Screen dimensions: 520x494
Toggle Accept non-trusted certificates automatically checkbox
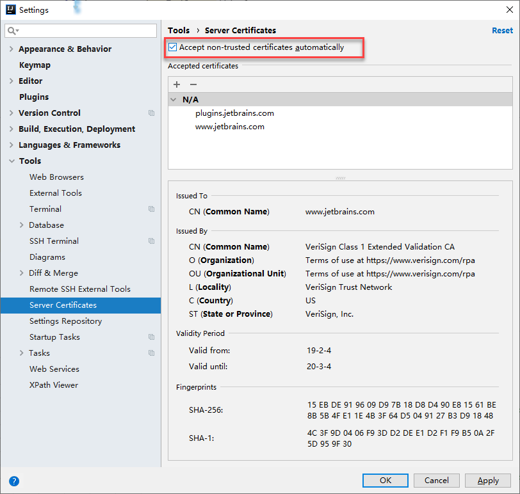[173, 47]
